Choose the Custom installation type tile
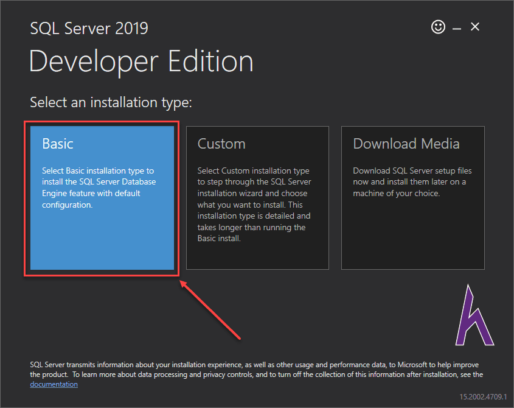 pyautogui.click(x=257, y=198)
